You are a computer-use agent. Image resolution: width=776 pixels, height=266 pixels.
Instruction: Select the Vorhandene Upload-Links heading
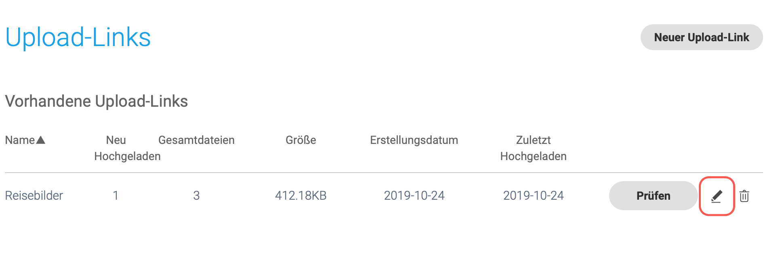click(96, 101)
